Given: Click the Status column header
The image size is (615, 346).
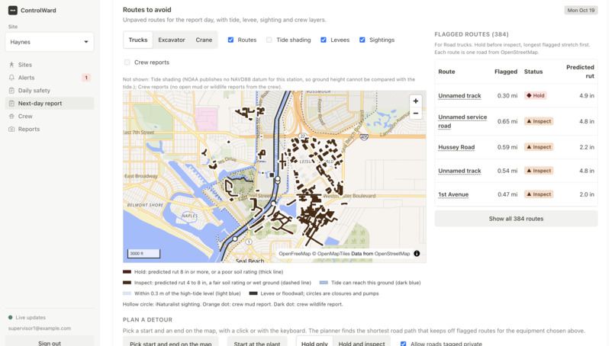Looking at the screenshot, I should (x=533, y=72).
